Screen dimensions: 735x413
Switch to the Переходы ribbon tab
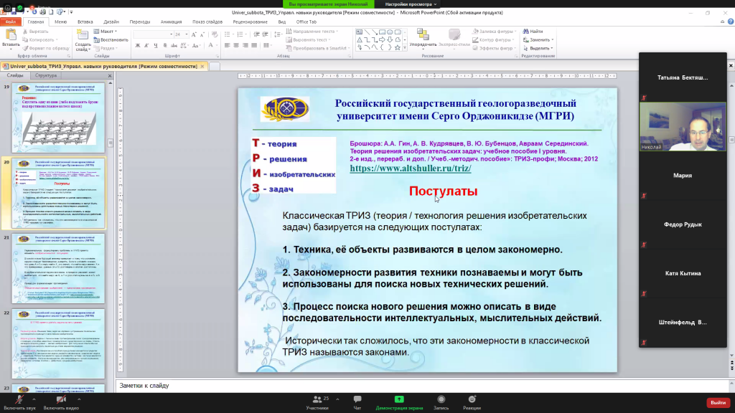click(x=140, y=22)
